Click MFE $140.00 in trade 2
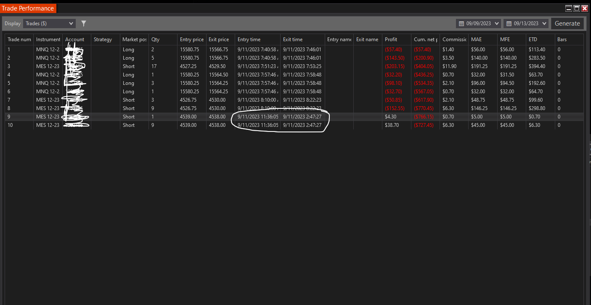This screenshot has width=591, height=305. [508, 58]
